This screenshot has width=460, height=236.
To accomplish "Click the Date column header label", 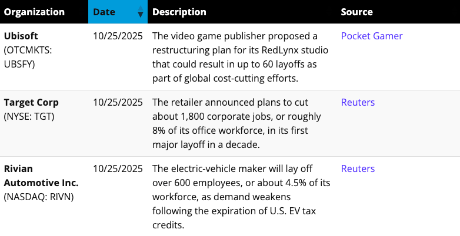I will [x=104, y=12].
